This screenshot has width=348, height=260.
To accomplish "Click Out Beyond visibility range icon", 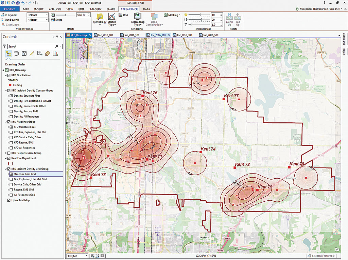I will [3, 20].
